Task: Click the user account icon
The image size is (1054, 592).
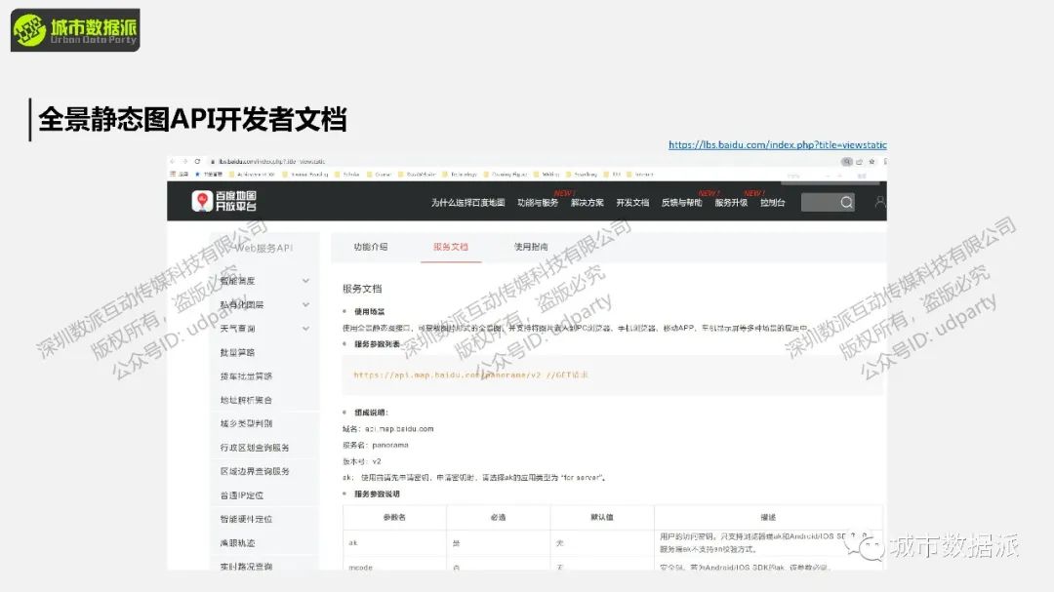Action: tap(880, 202)
